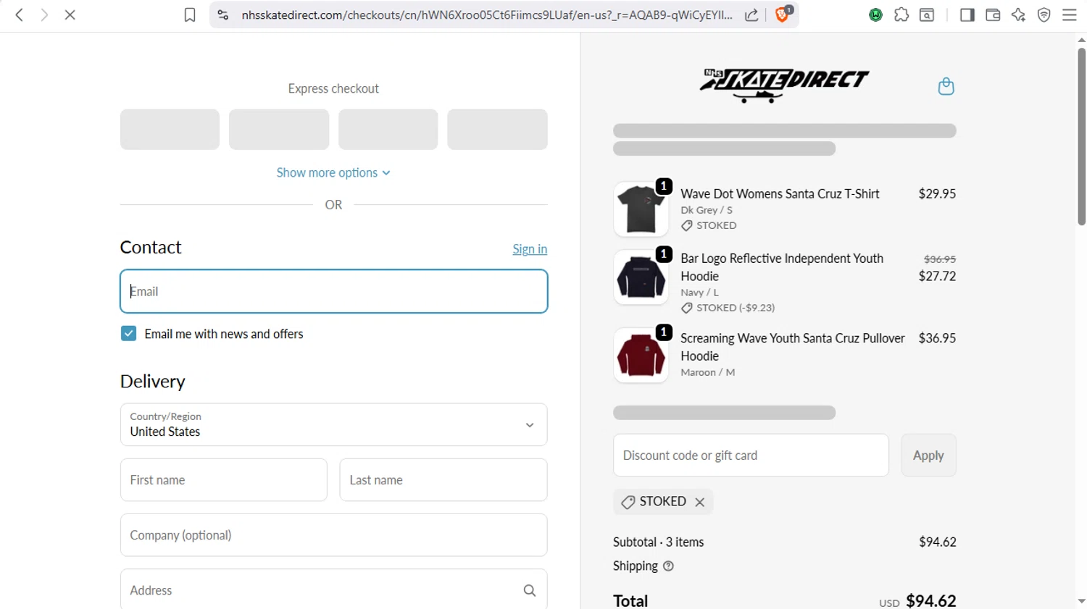Click the browser address bar URL
The image size is (1087, 609).
(x=487, y=15)
